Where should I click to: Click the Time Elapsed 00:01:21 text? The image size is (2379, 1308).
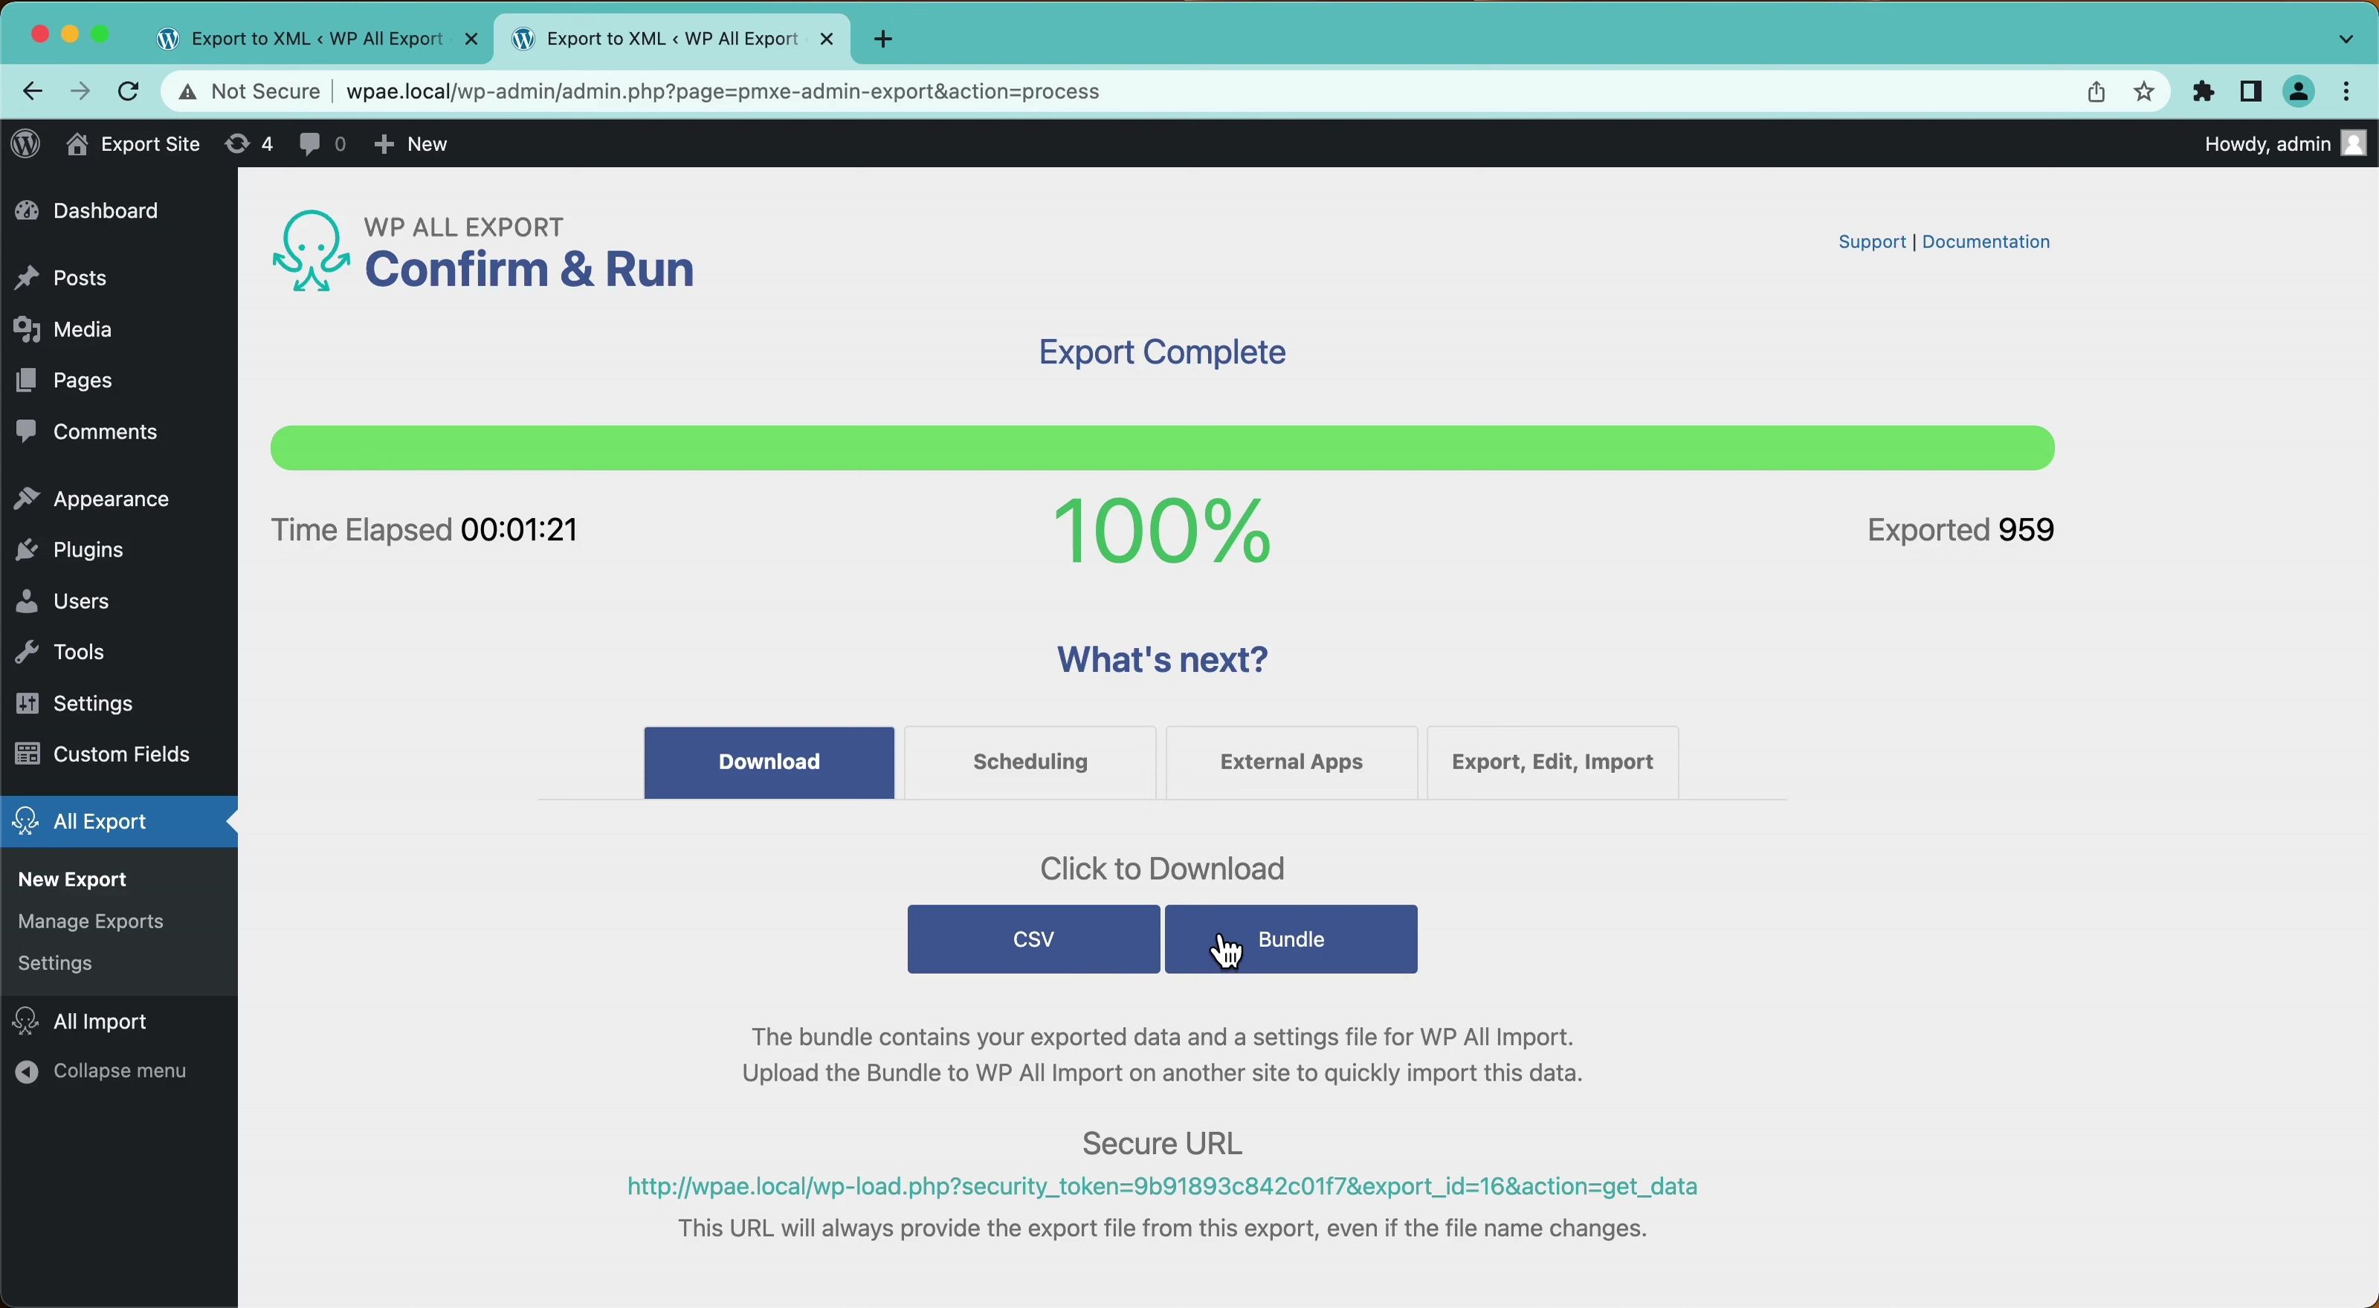[x=424, y=531]
